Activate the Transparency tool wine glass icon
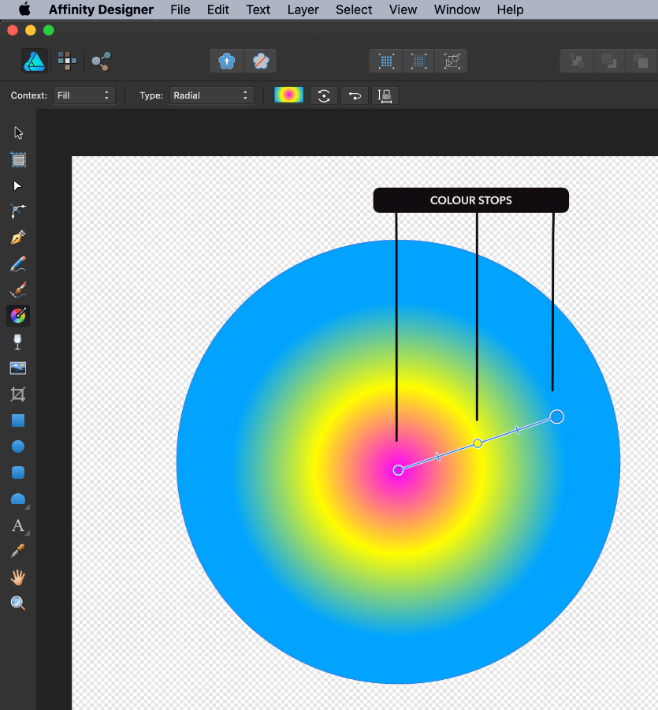Viewport: 658px width, 710px height. click(17, 342)
